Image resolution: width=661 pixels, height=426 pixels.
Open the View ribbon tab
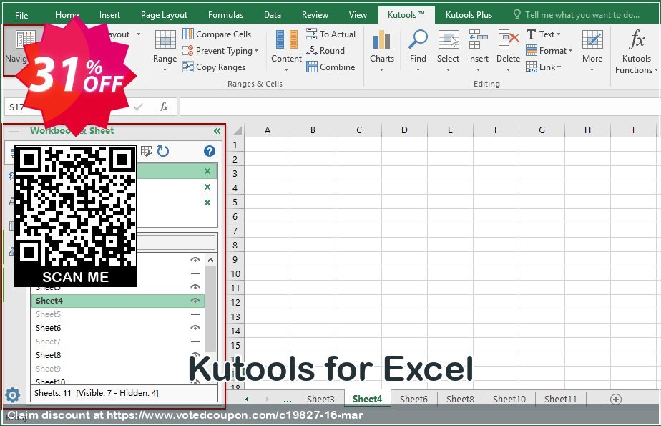pyautogui.click(x=358, y=15)
